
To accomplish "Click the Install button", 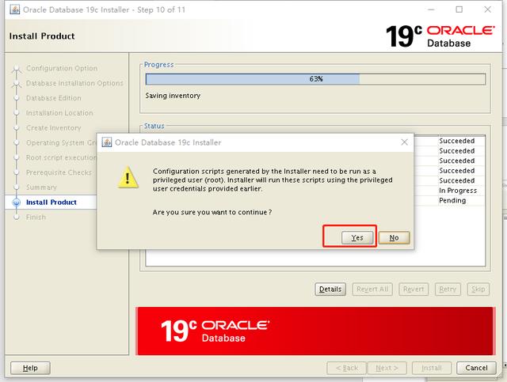I will click(432, 368).
